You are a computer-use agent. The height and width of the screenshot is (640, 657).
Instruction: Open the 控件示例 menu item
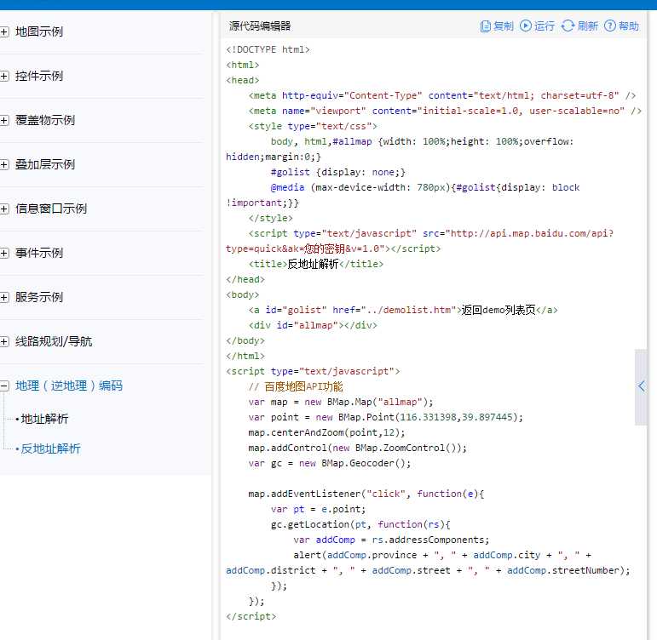point(39,76)
